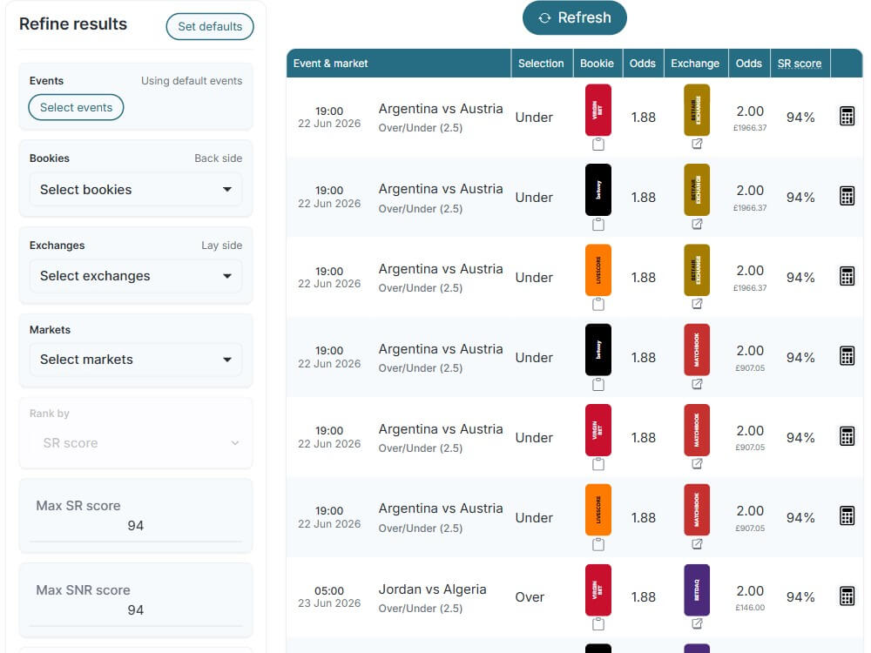
Task: Click clipboard icon under Virgin Bet, Betfair row
Action: 598,145
